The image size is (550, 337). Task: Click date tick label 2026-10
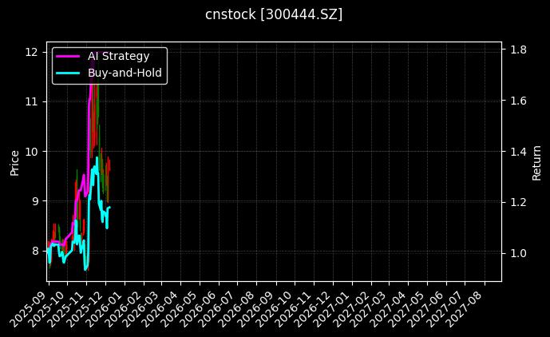(274, 309)
